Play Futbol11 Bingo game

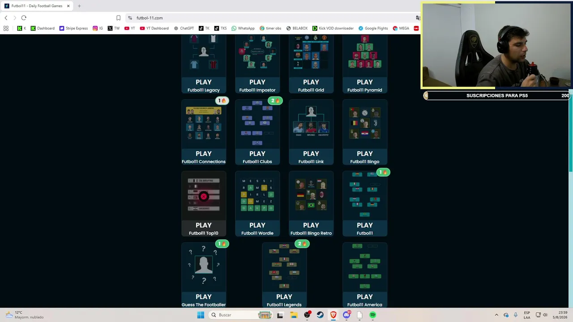(365, 153)
